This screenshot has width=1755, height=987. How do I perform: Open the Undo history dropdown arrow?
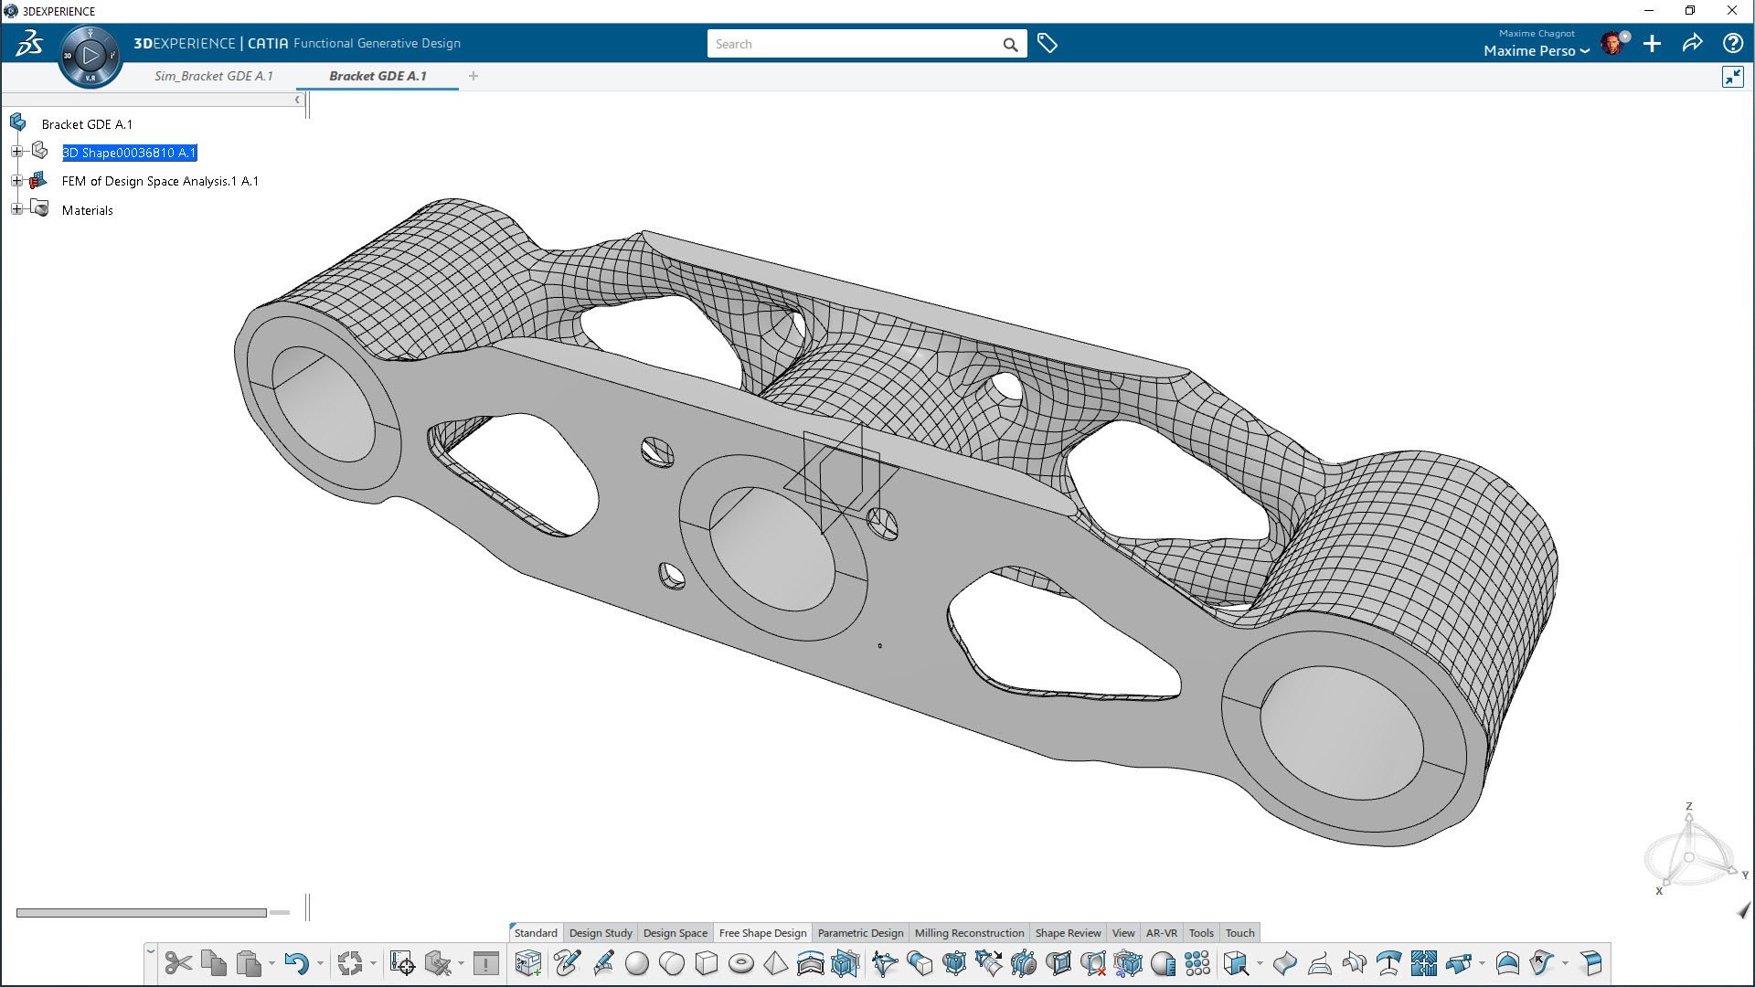(x=319, y=964)
